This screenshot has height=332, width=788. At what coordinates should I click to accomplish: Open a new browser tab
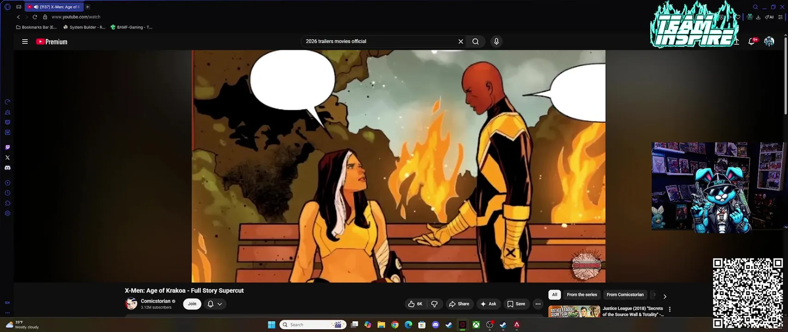click(87, 7)
